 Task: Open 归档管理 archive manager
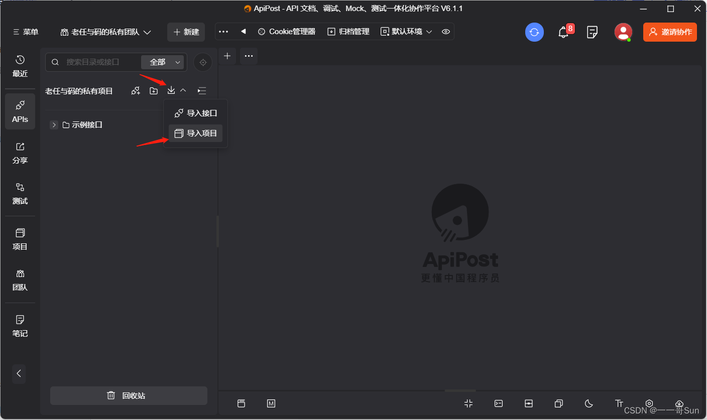pyautogui.click(x=348, y=32)
